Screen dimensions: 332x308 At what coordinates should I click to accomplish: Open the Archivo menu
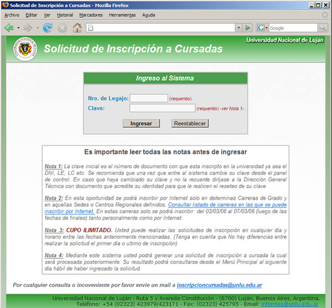coord(12,15)
